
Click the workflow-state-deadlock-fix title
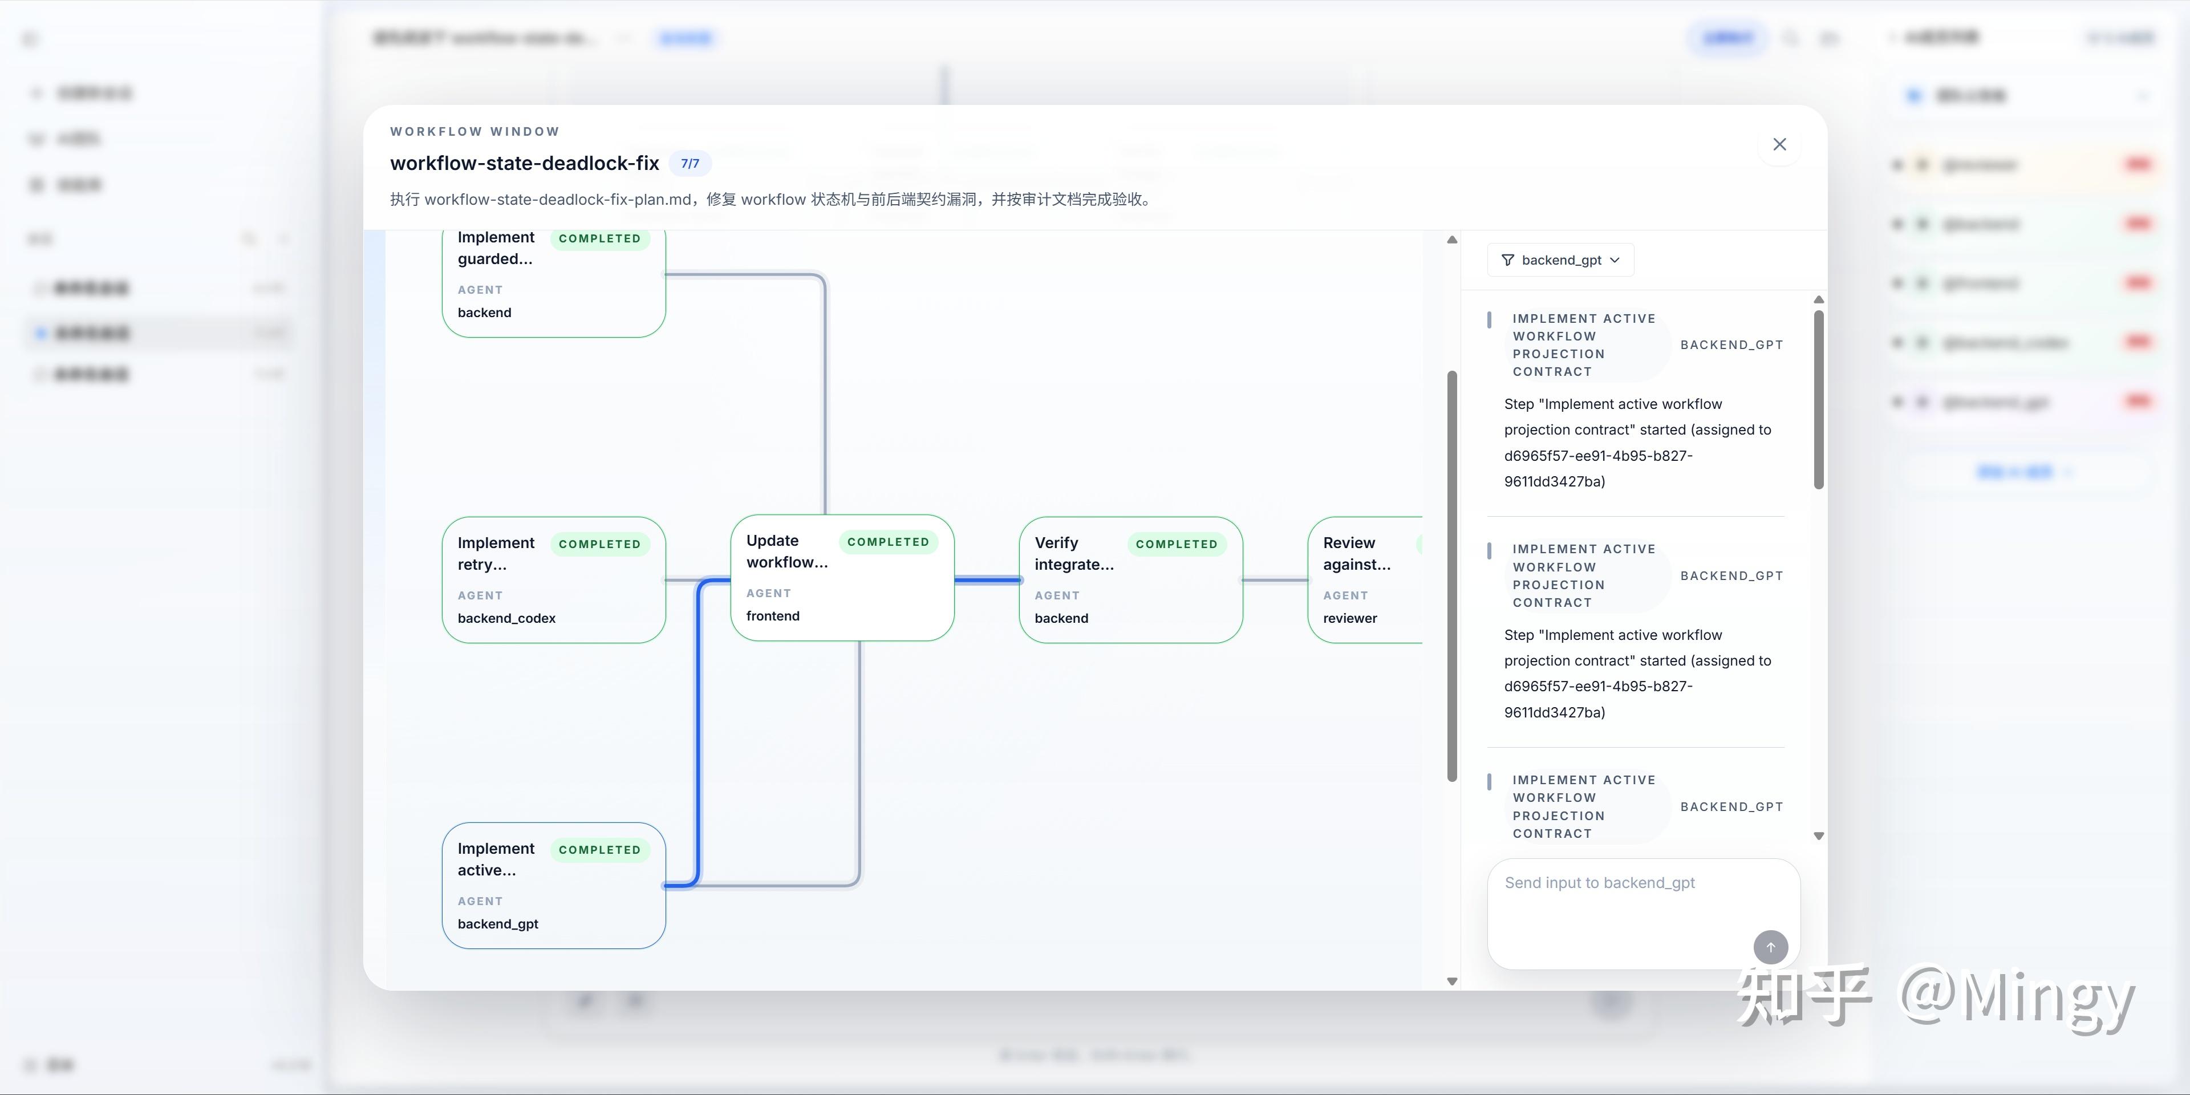click(x=525, y=163)
